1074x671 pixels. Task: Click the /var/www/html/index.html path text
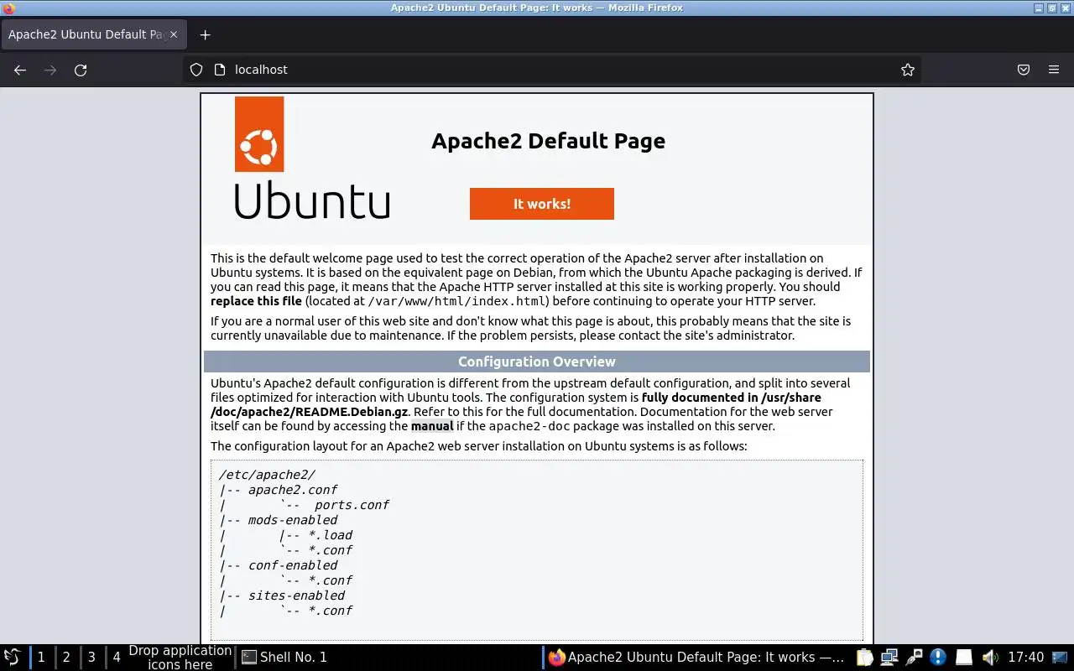click(x=458, y=301)
